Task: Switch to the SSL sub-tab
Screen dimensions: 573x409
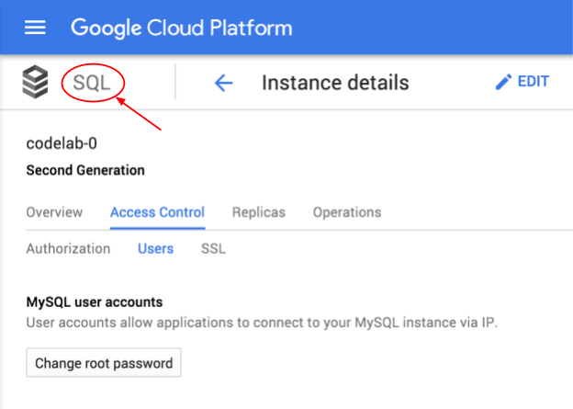Action: tap(213, 249)
